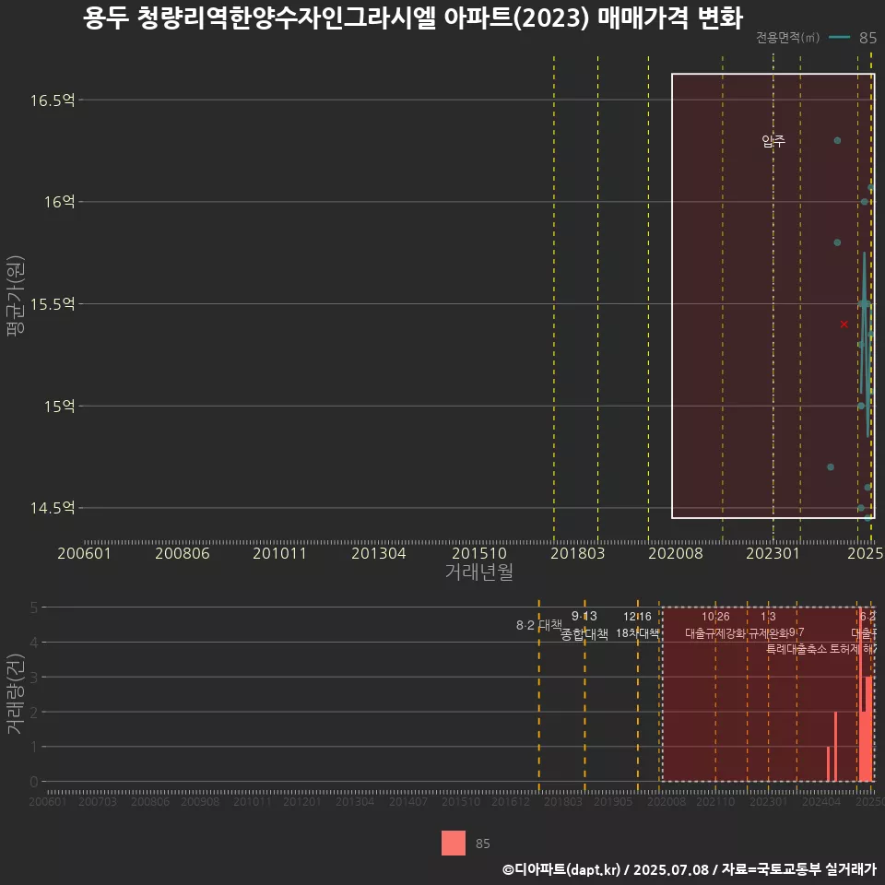The width and height of the screenshot is (885, 885).
Task: Click the 12·16 18차대책 policy label
Action: click(x=637, y=625)
